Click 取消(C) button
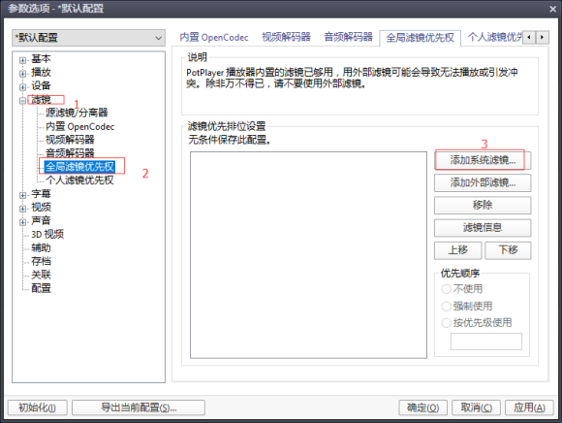The height and width of the screenshot is (423, 562). [476, 407]
